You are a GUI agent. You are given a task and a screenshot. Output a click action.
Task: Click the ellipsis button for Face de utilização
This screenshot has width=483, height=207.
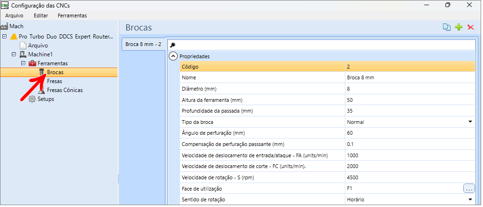469,189
